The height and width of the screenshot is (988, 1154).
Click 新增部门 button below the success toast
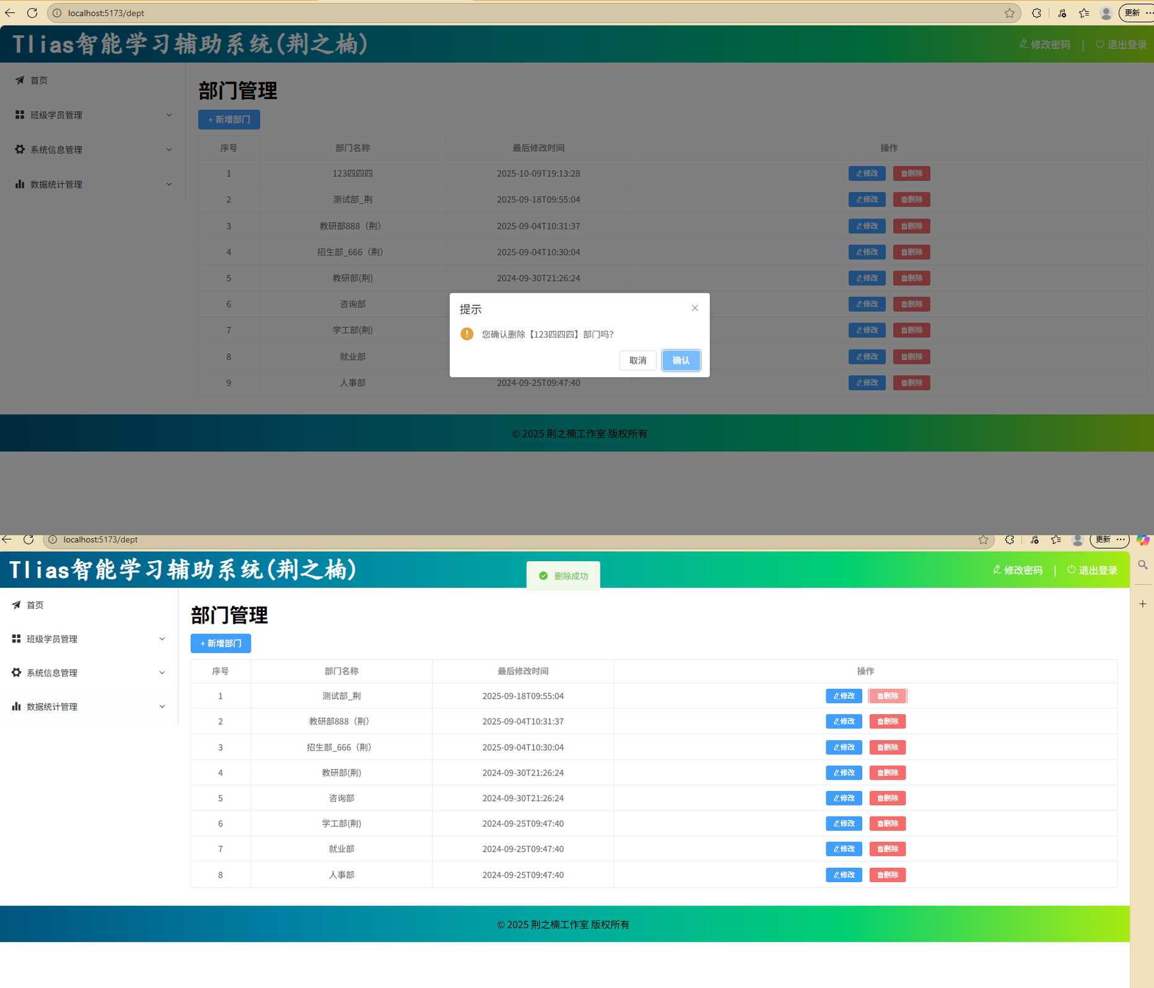coord(221,644)
